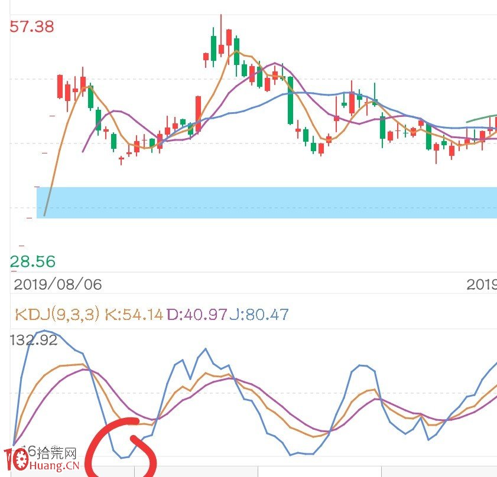This screenshot has height=477, width=497.
Task: Click the J:80.47 value readout
Action: point(259,315)
